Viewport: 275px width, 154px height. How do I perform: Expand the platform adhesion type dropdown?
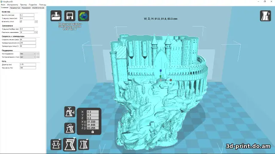[28, 57]
